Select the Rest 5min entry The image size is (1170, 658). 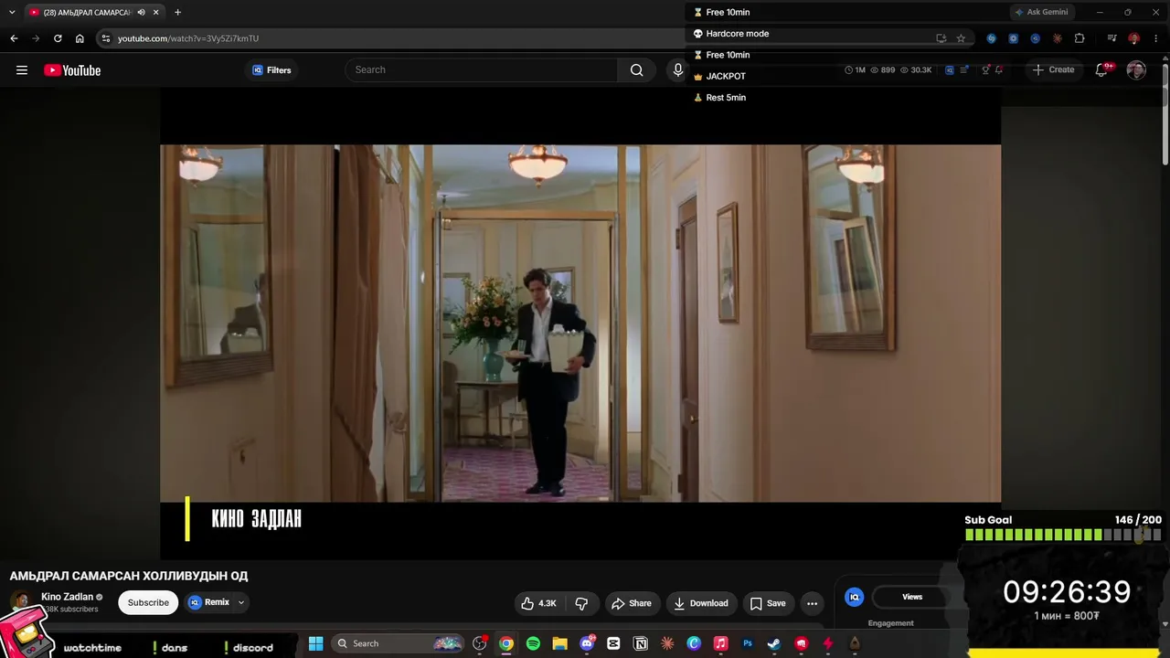pos(719,98)
